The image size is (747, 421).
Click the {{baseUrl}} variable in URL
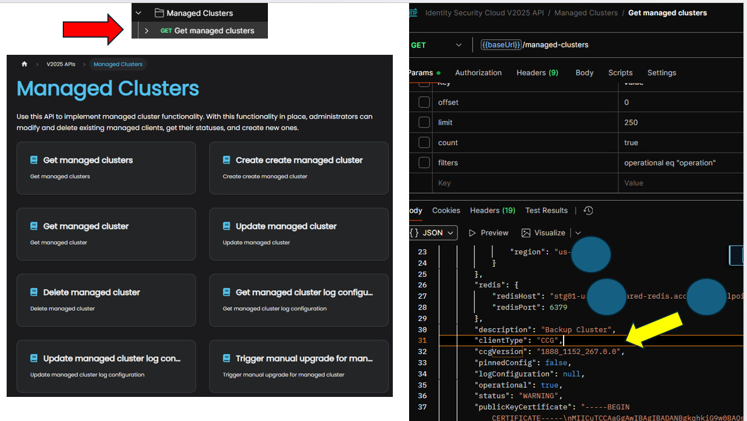501,45
